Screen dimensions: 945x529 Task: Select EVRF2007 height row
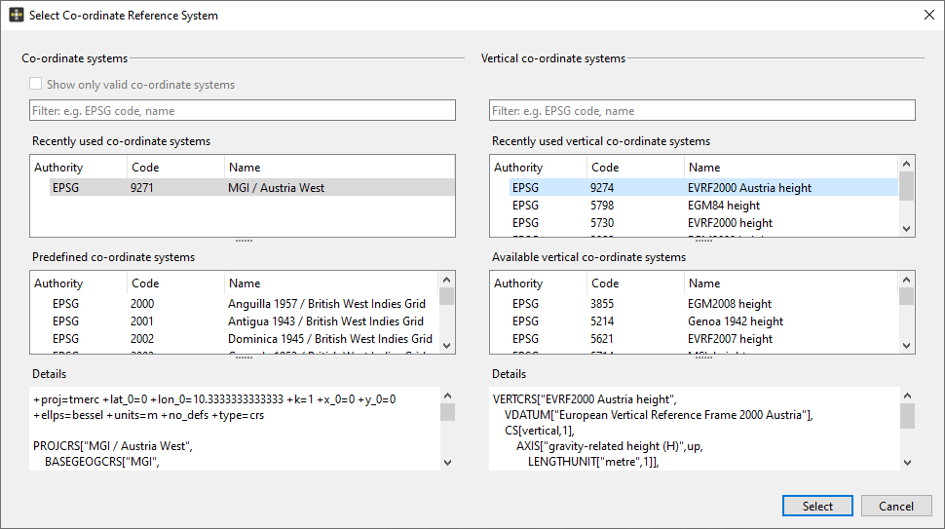click(x=703, y=339)
